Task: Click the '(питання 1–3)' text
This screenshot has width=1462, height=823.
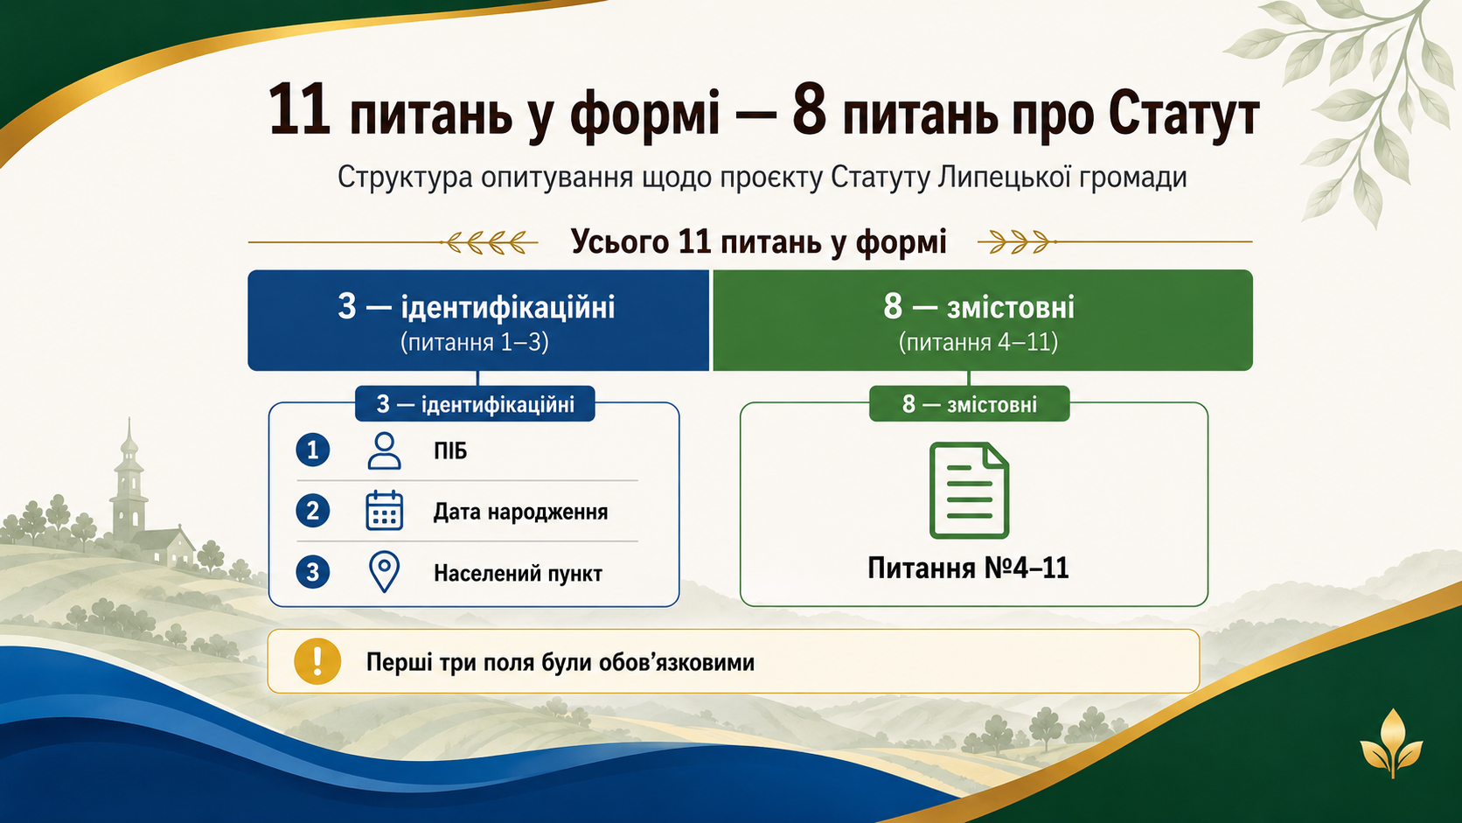Action: [475, 342]
